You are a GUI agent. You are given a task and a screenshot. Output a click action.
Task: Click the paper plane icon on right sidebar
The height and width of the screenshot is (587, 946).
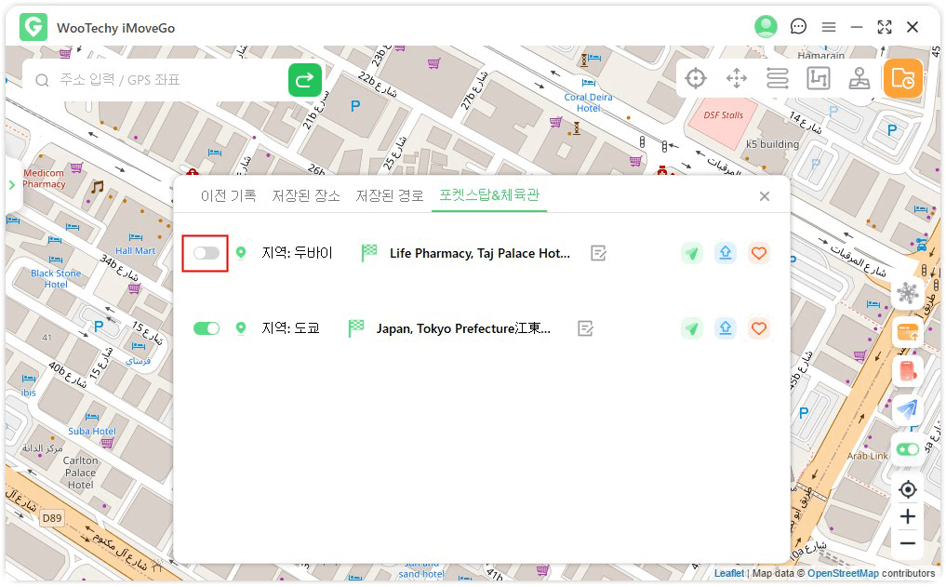coord(908,409)
